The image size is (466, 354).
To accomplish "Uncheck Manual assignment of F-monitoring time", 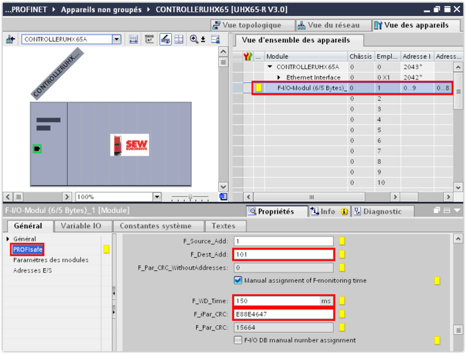I will (x=238, y=281).
